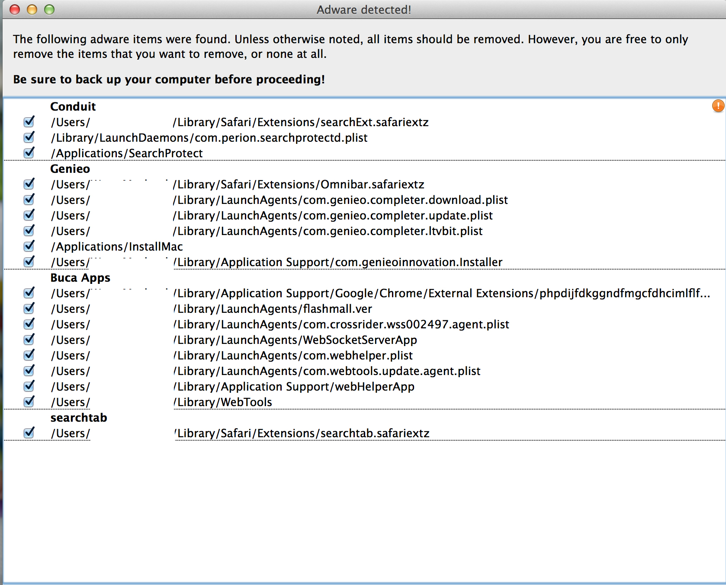Uncheck the /Applications/SearchProtect checkbox
The width and height of the screenshot is (726, 585).
(29, 153)
